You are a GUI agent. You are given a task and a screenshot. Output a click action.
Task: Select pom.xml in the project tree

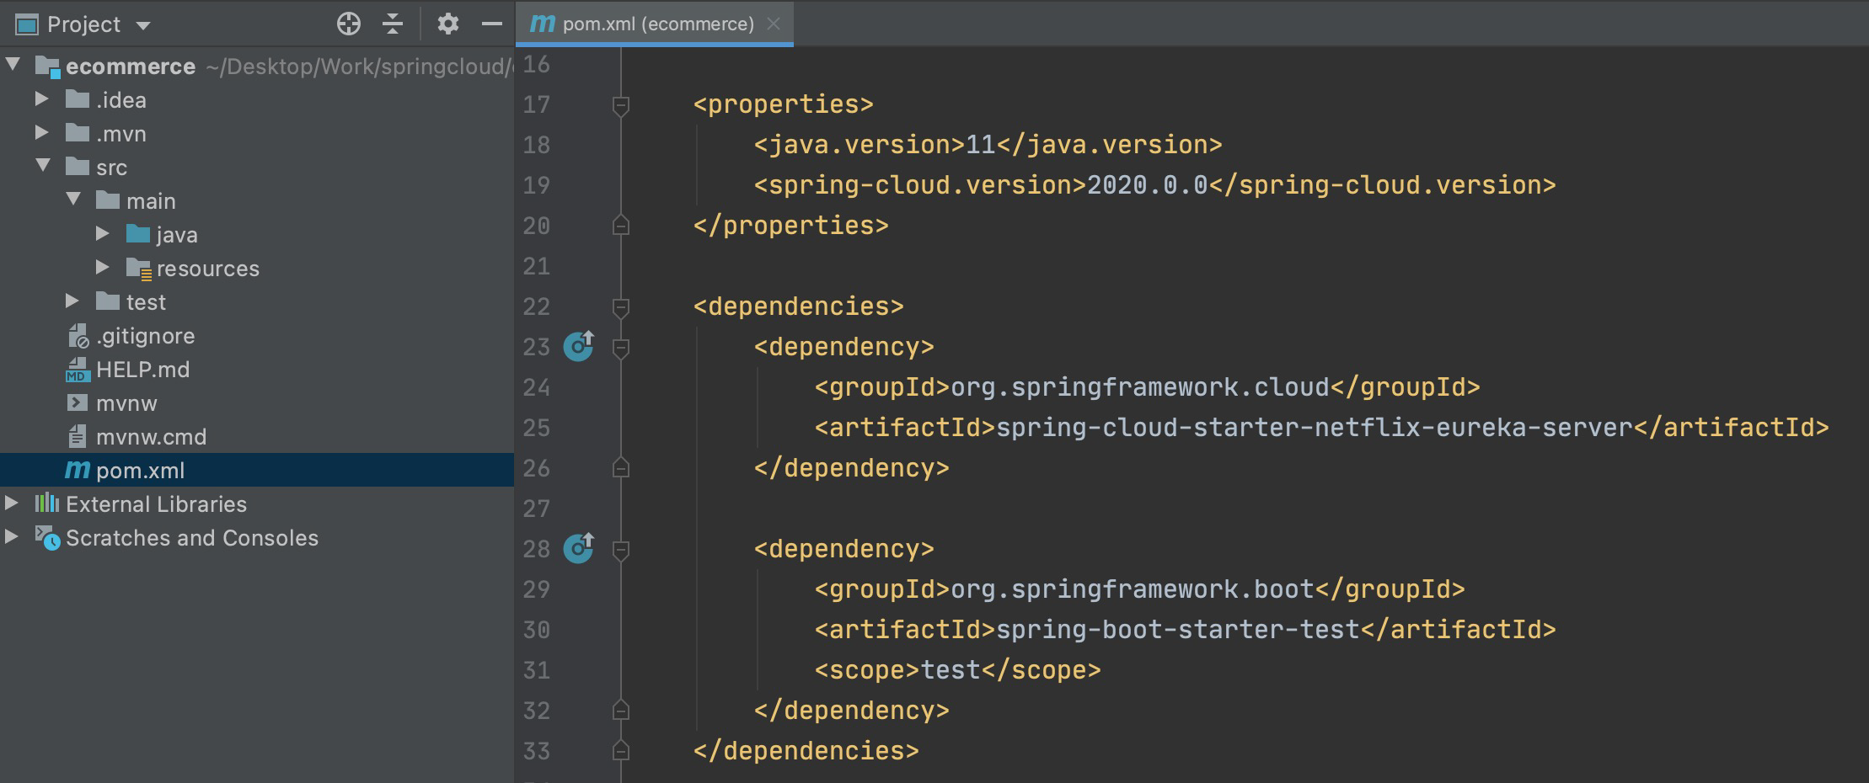[257, 470]
